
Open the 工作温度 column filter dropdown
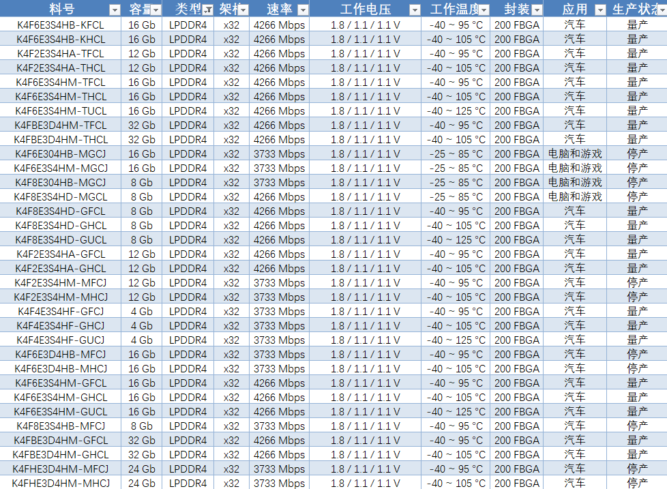click(484, 10)
